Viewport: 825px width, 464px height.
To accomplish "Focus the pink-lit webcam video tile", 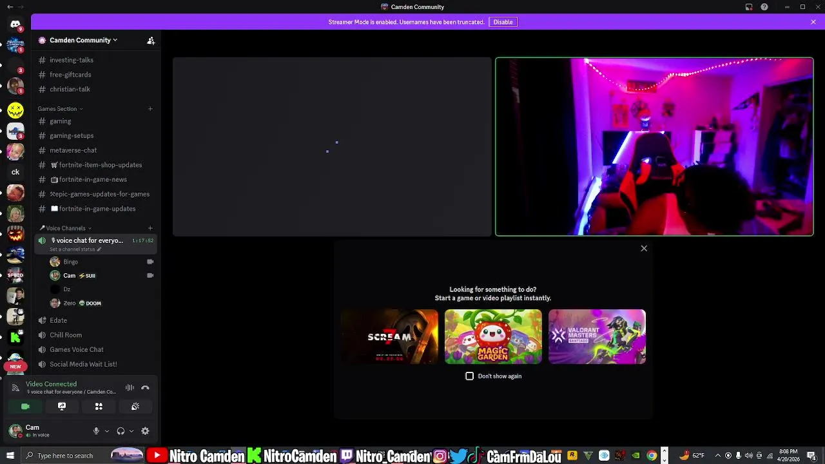I will (x=654, y=147).
